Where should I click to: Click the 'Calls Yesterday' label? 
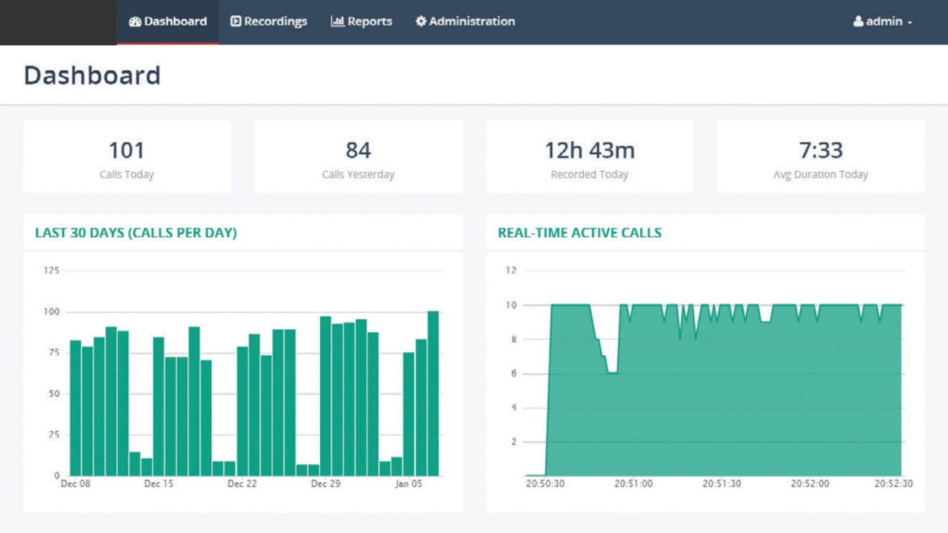click(x=358, y=174)
